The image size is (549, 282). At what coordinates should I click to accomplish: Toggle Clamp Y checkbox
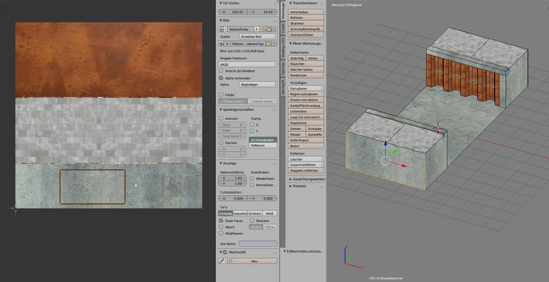click(x=252, y=131)
